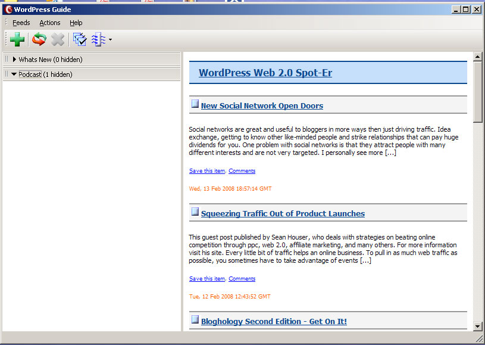
Task: Click the Podcast row drag grip
Action: pyautogui.click(x=7, y=74)
